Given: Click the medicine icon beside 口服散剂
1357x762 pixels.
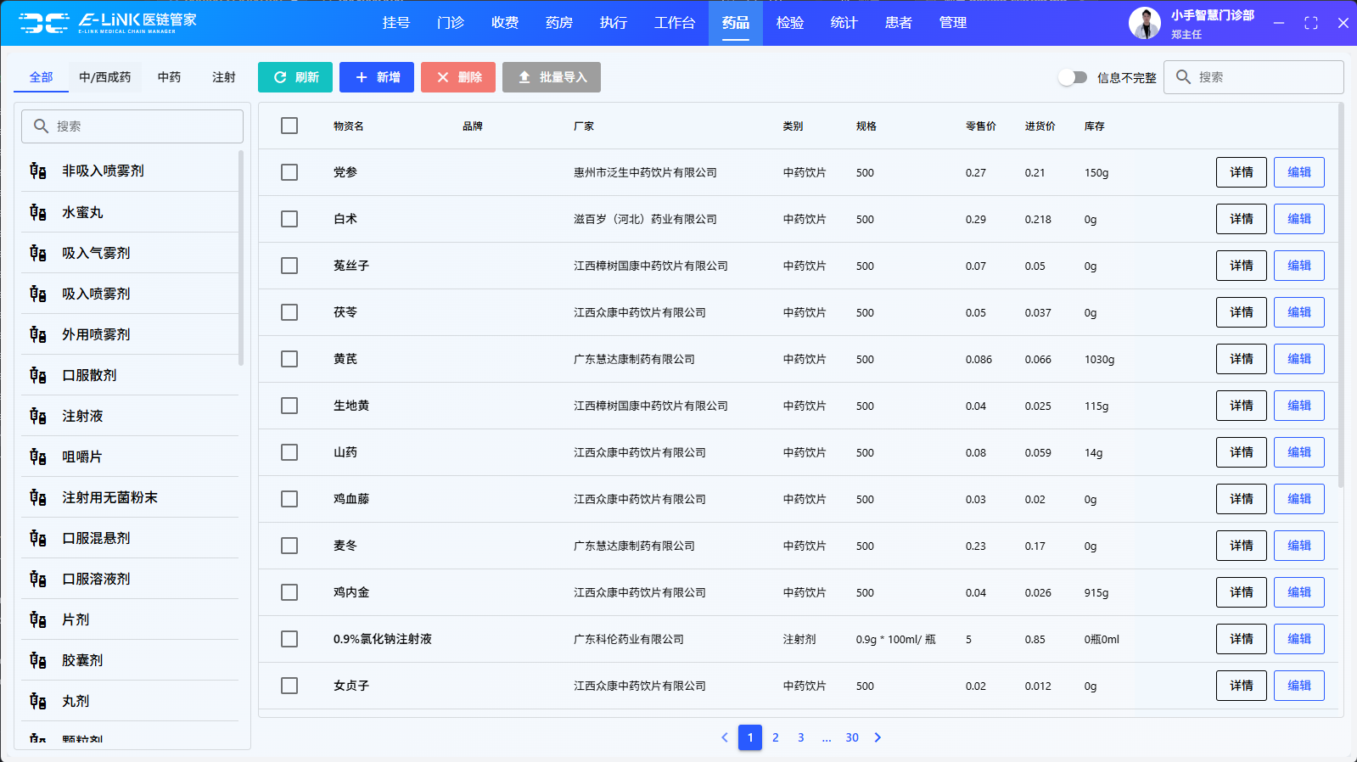Looking at the screenshot, I should tap(38, 375).
